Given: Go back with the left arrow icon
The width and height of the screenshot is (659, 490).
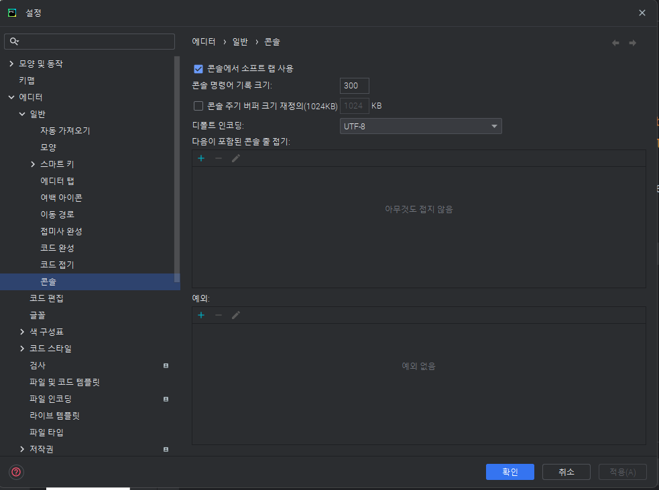Looking at the screenshot, I should click(615, 43).
